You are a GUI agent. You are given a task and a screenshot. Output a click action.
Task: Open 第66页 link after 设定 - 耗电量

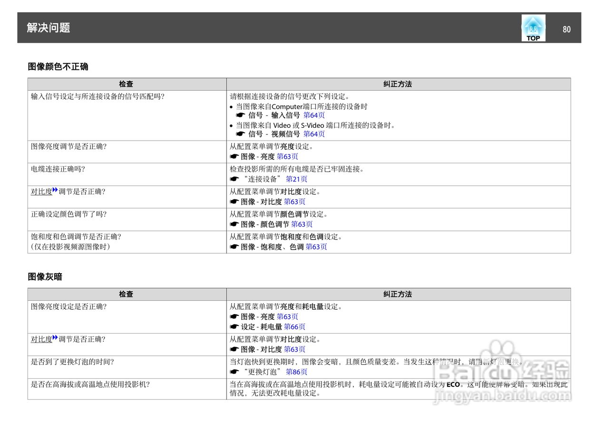295,327
